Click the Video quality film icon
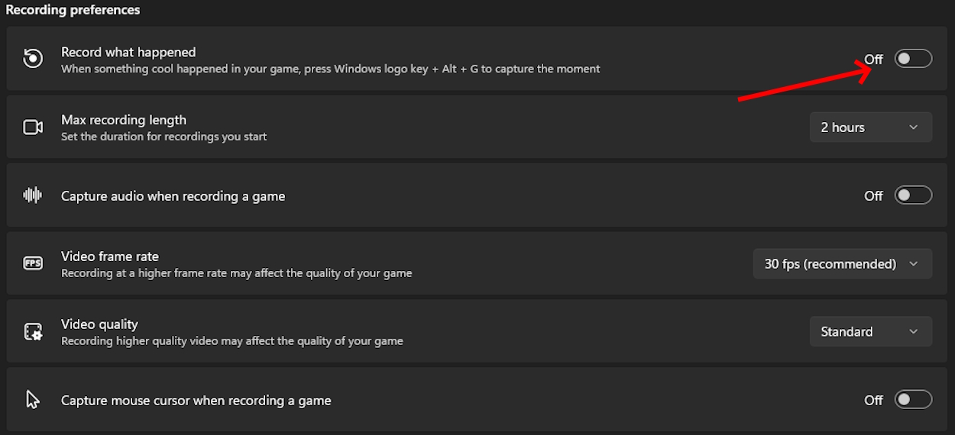The width and height of the screenshot is (955, 435). click(x=33, y=331)
